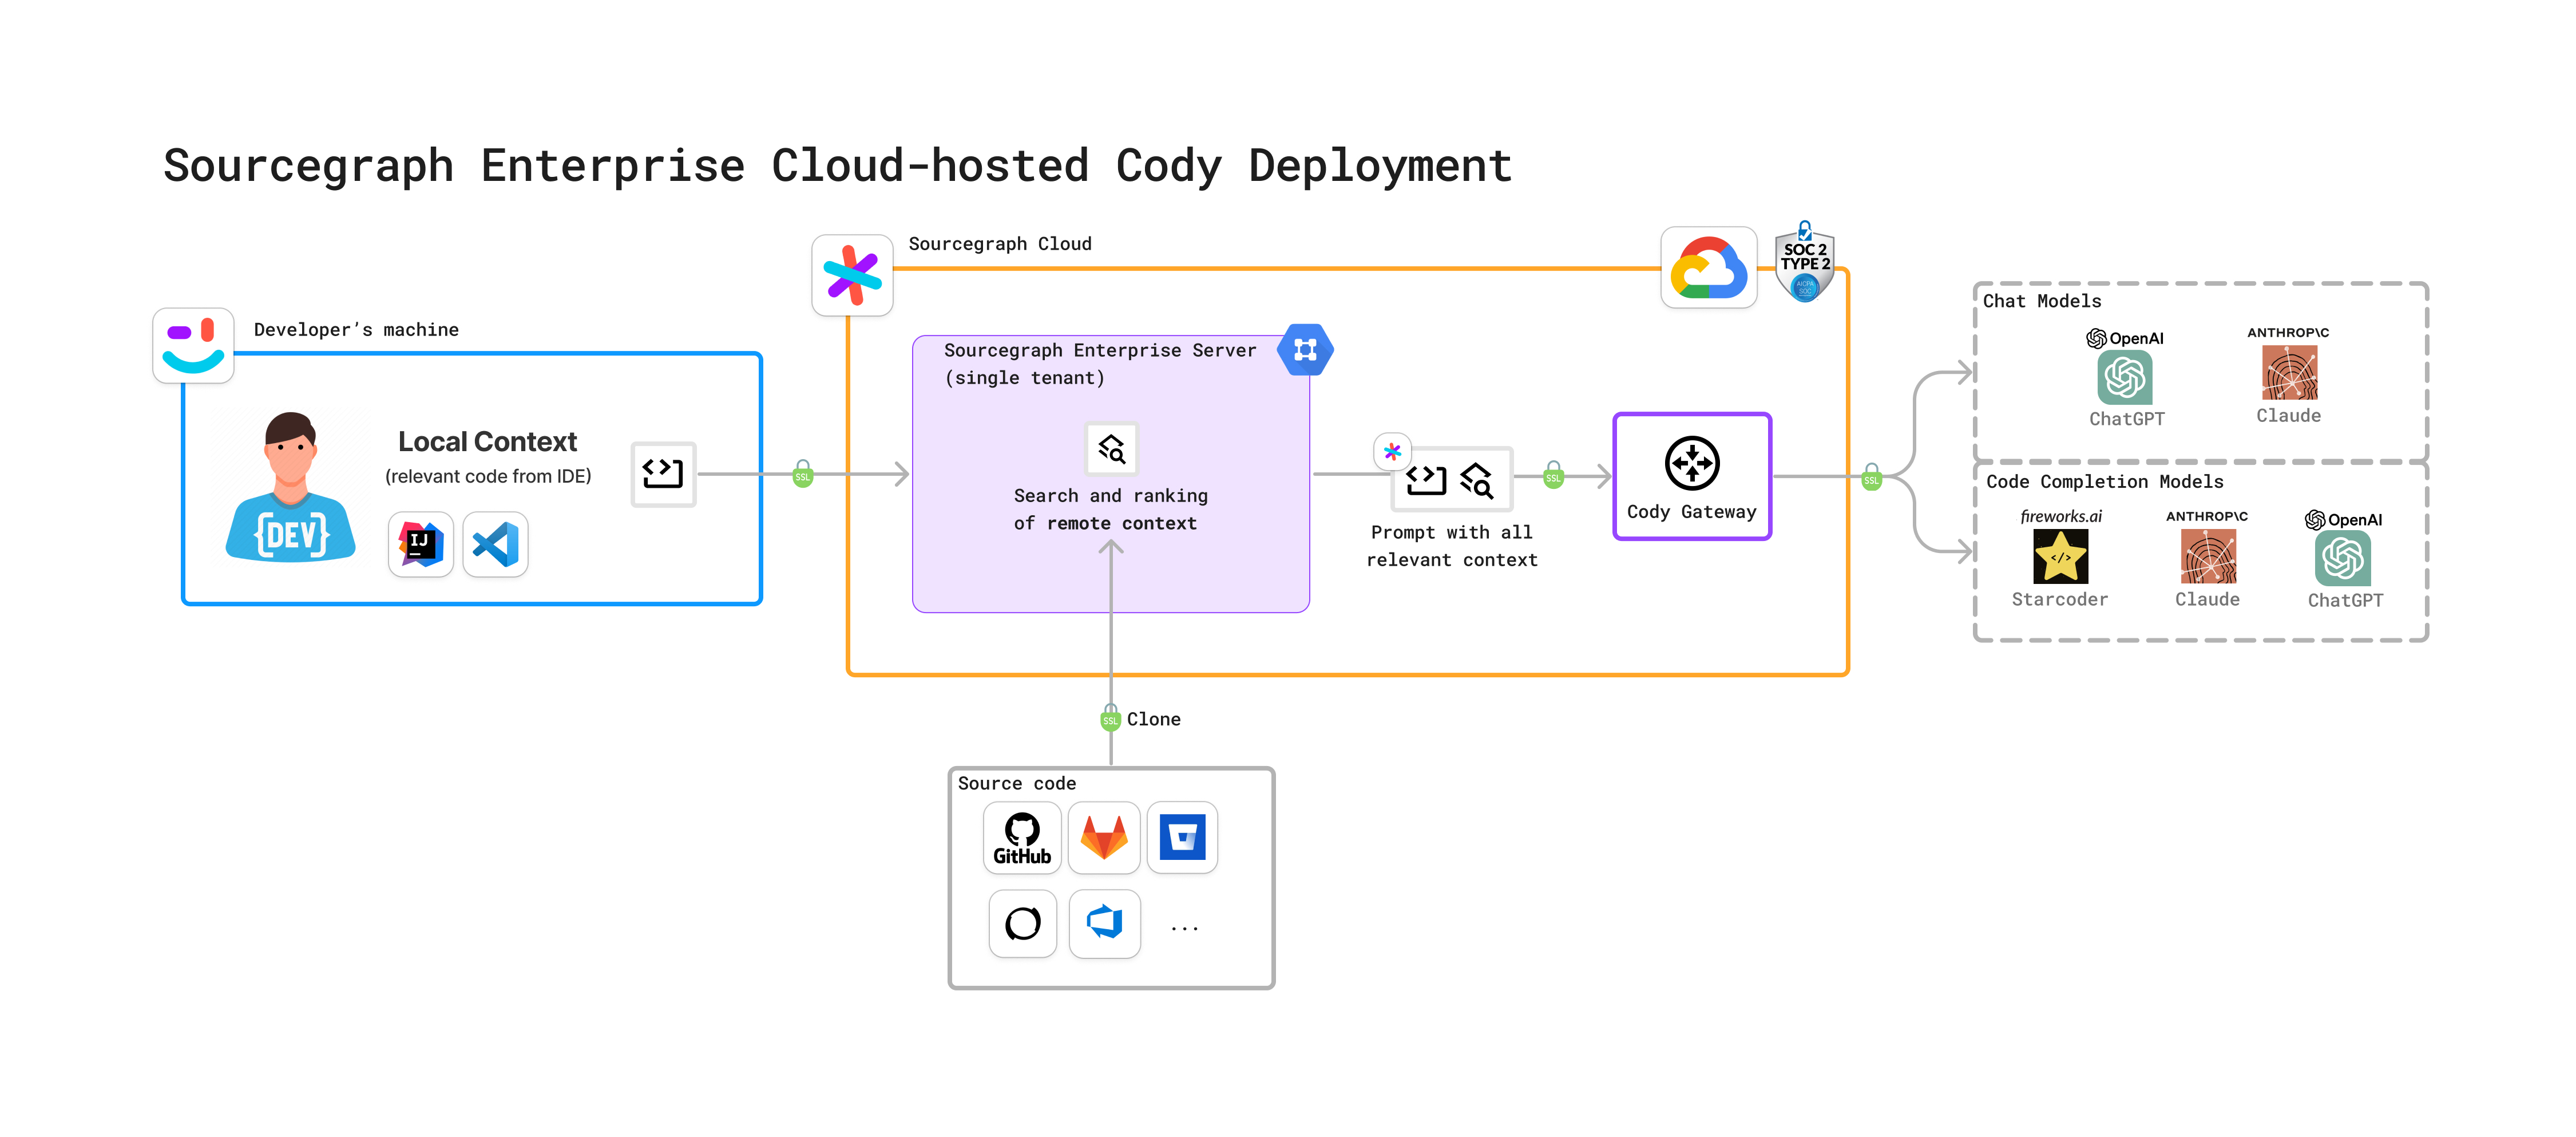Click the Claude icon under Chat Models
Screen dimensions: 2576x1137
click(2289, 373)
